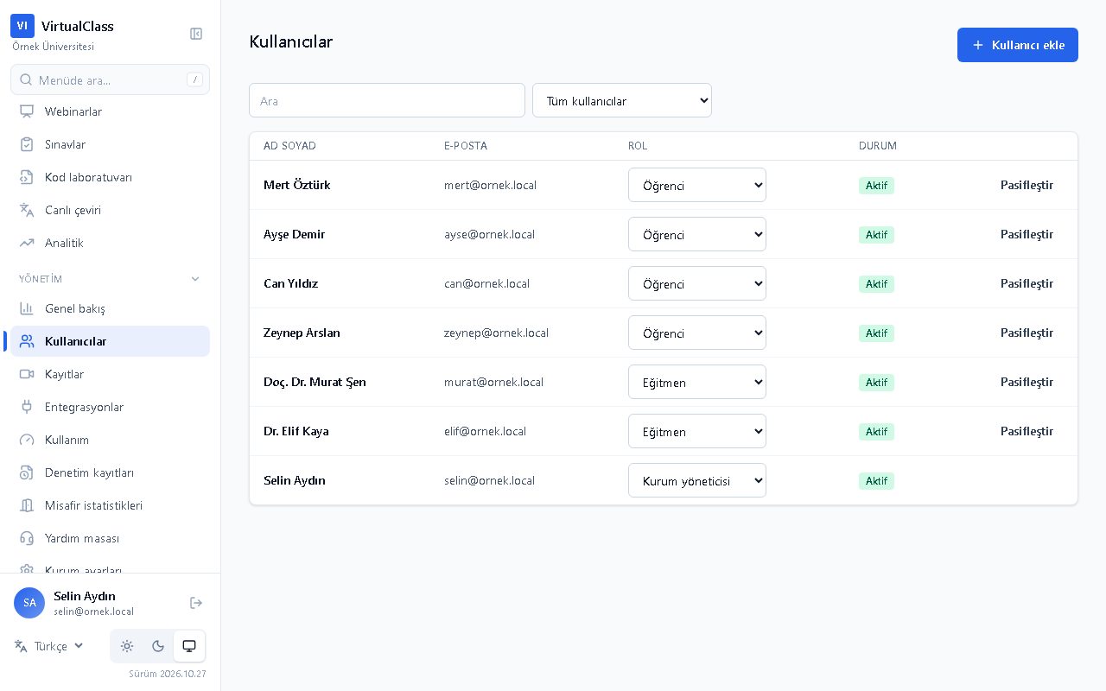Open the Tüm kullanıcılar filter dropdown
Image resolution: width=1106 pixels, height=691 pixels.
622,100
